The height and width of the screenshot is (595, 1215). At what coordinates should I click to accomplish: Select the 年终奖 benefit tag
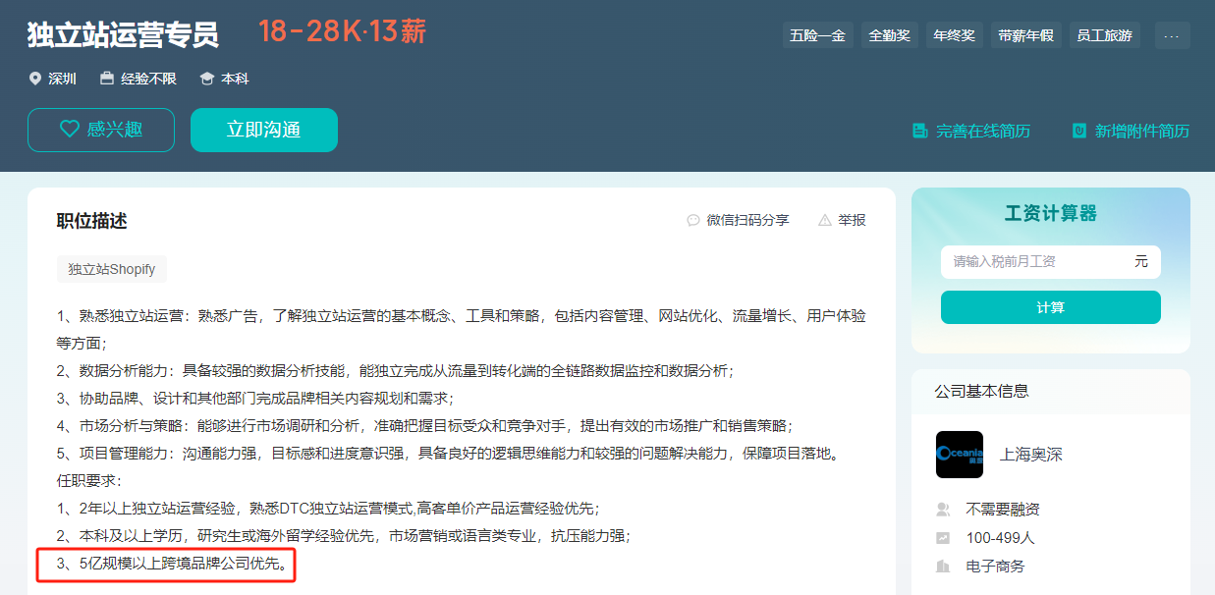tap(954, 35)
